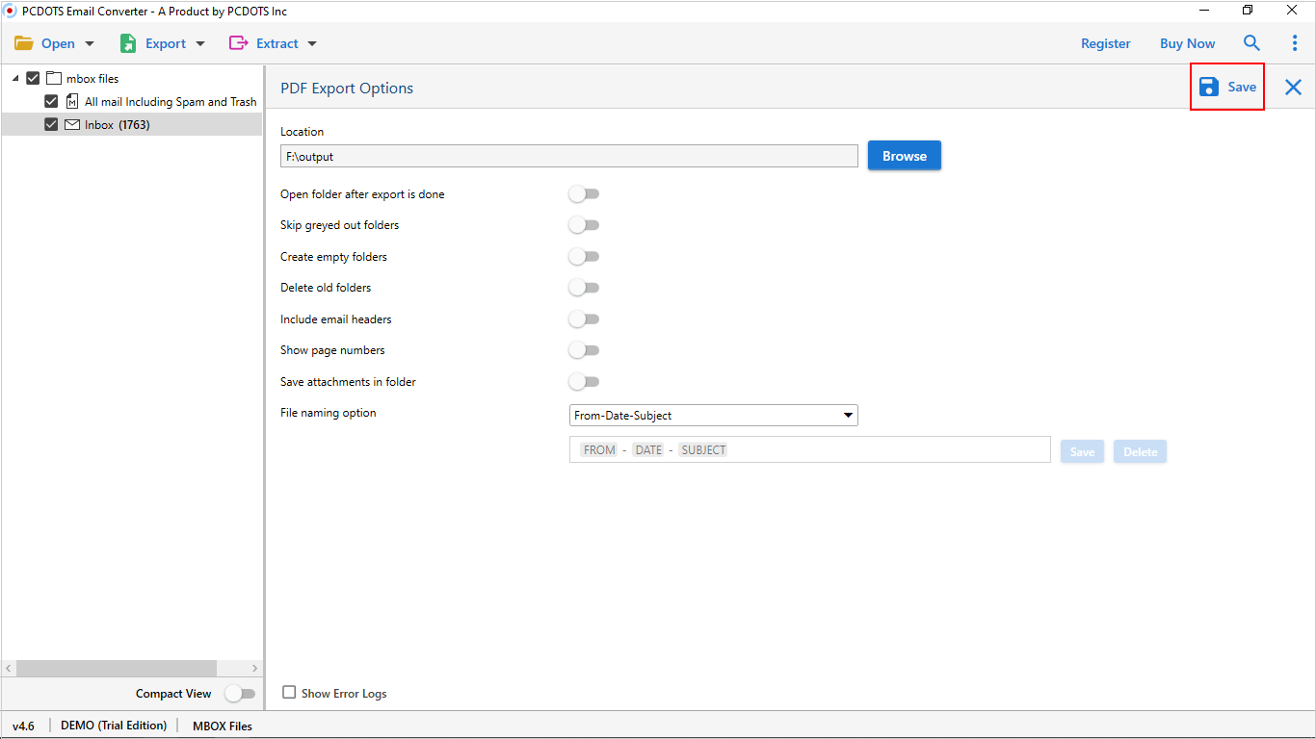Select the mbox files root label
The height and width of the screenshot is (739, 1316).
tap(92, 79)
